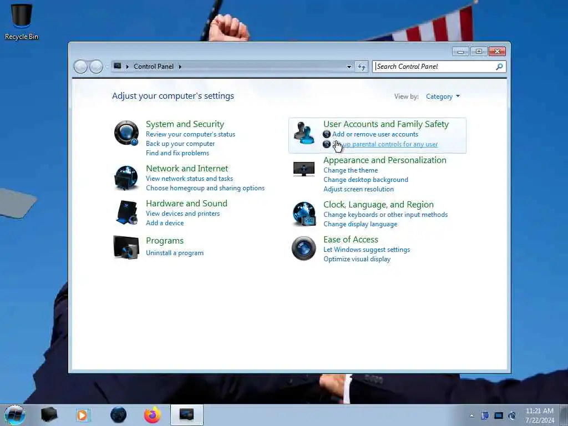Open the Hardware and Sound icon

point(127,212)
